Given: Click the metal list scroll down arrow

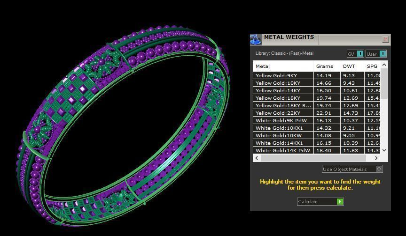Looking at the screenshot, I should [384, 150].
